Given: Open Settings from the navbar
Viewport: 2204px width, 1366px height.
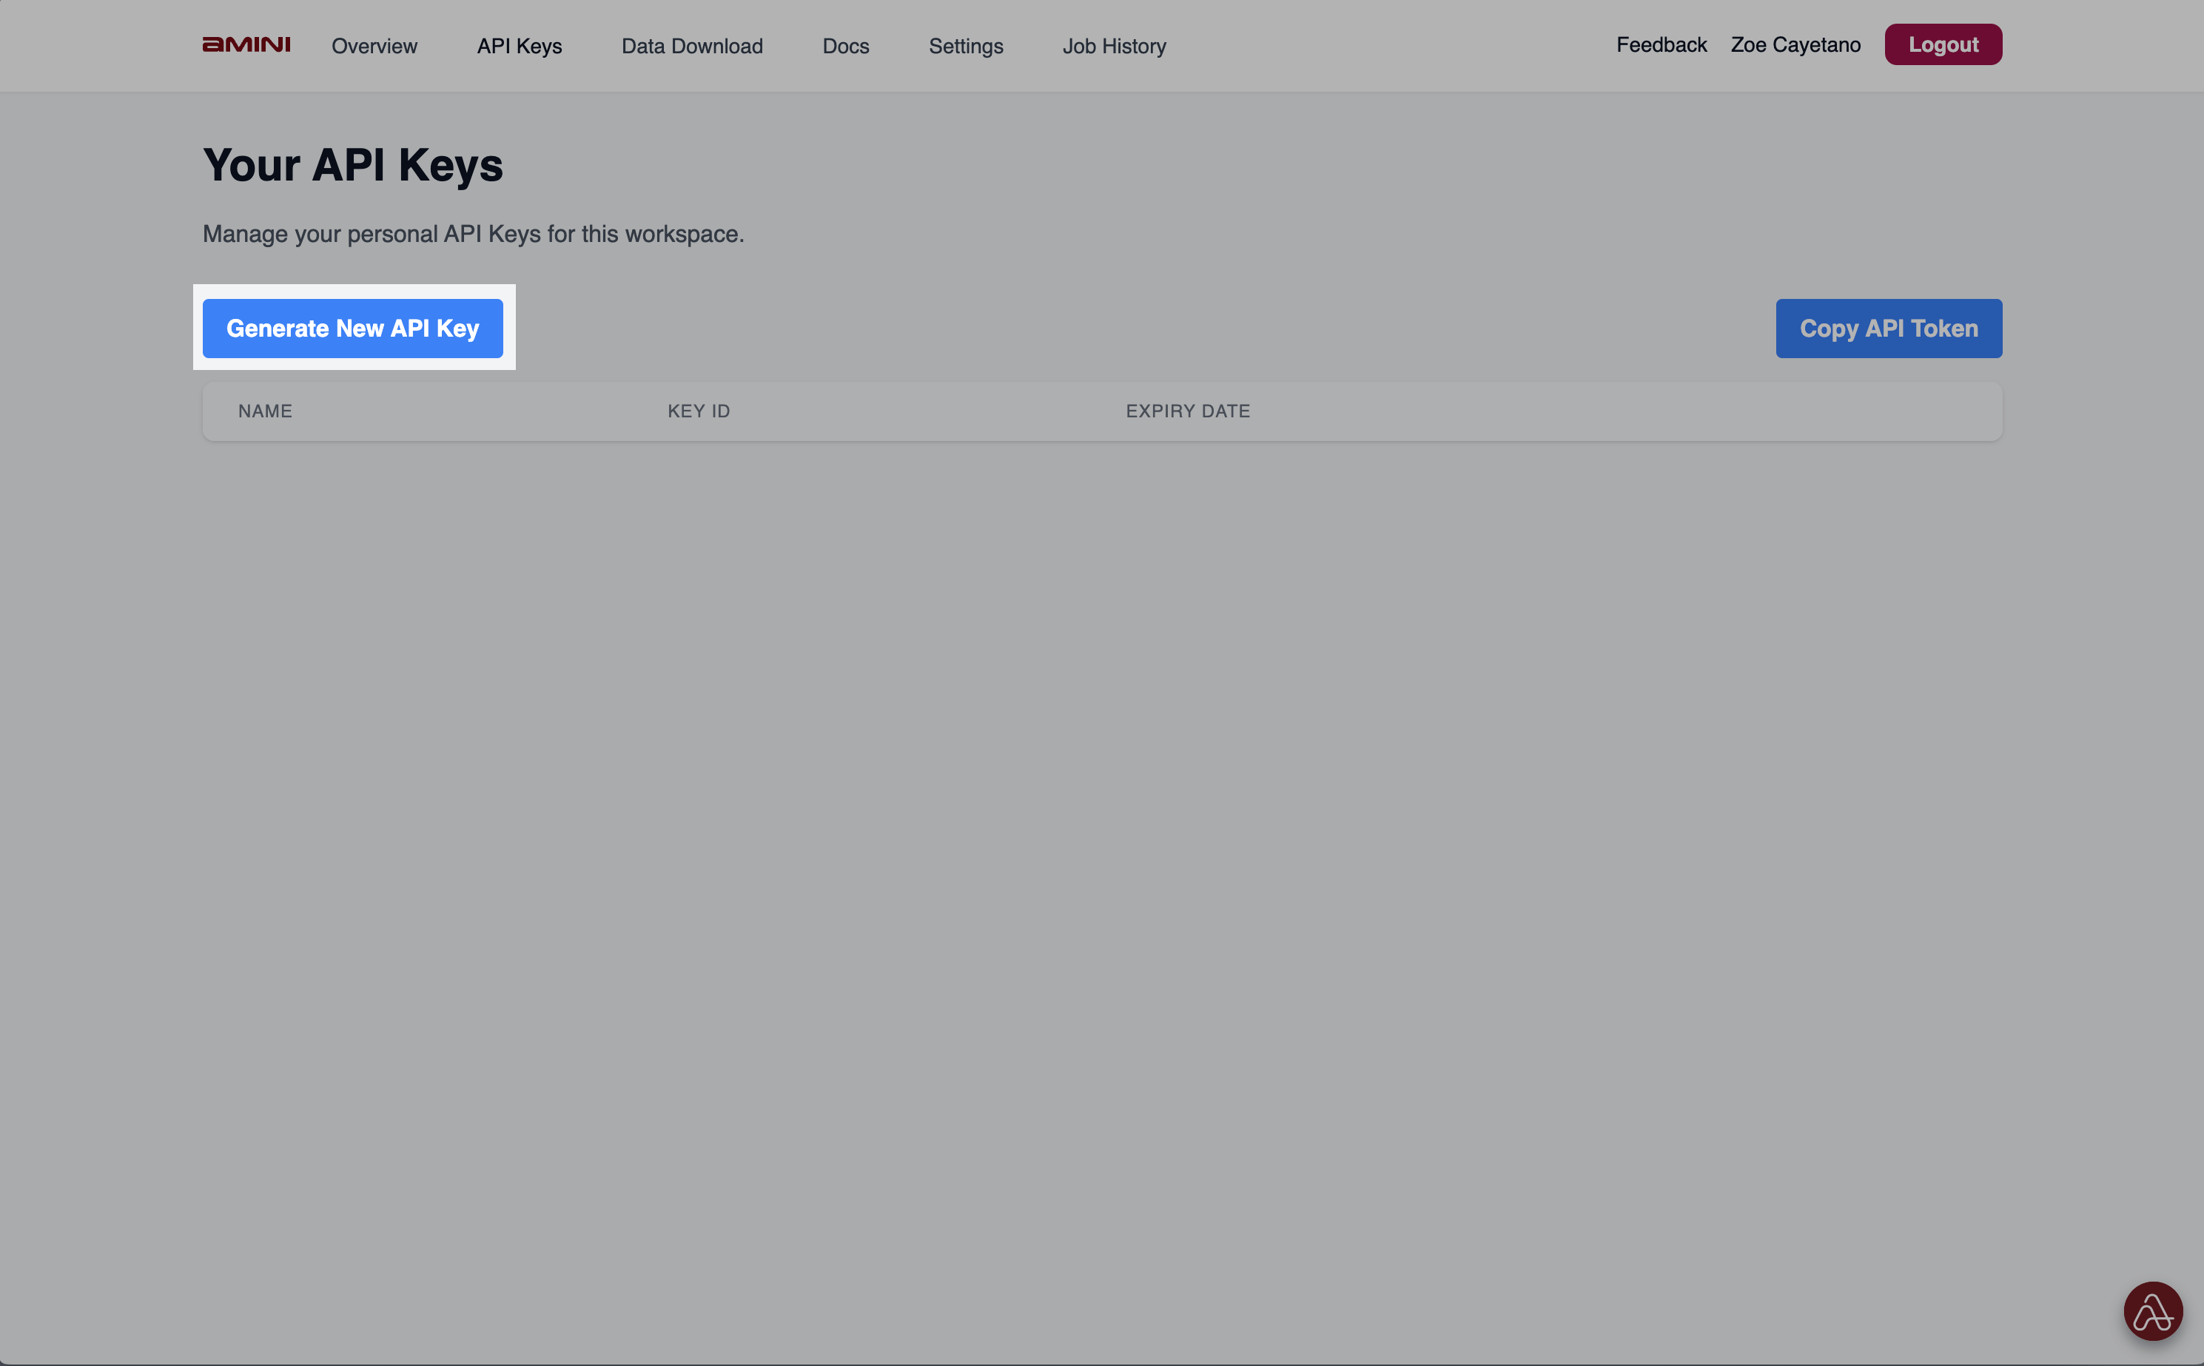Looking at the screenshot, I should coord(966,46).
